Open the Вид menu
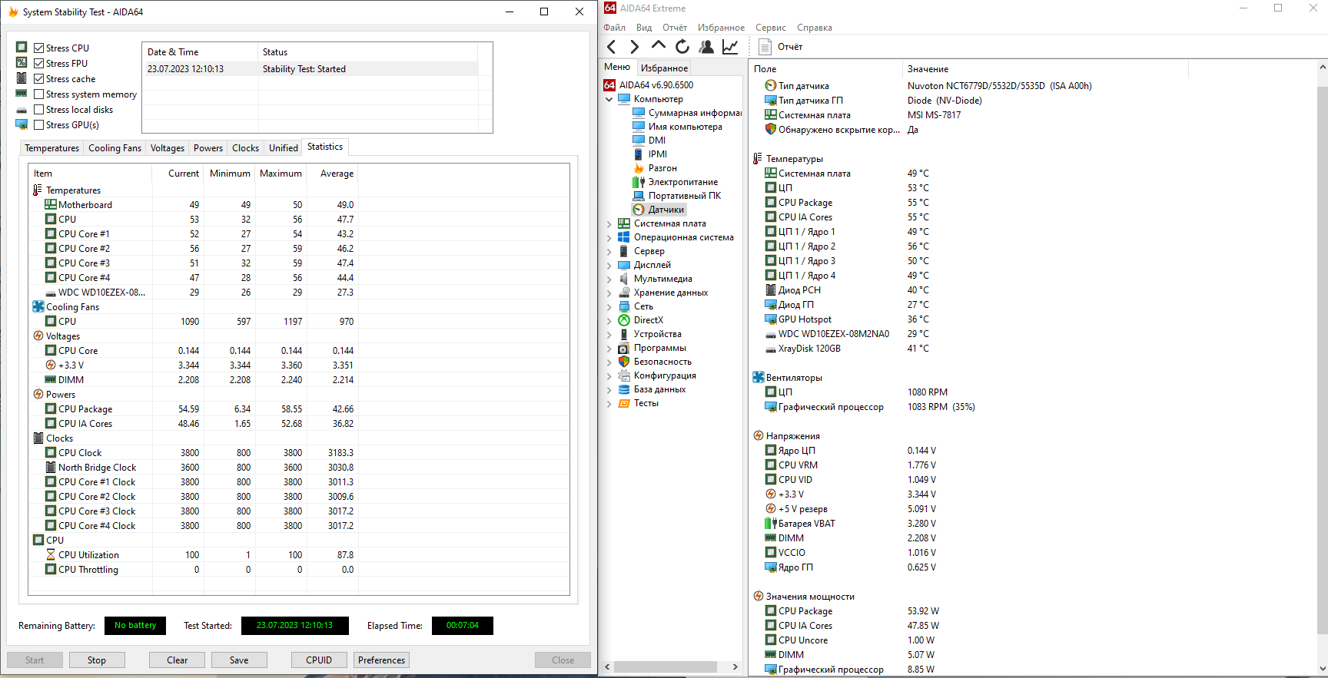Screen dimensions: 1328x678 [644, 28]
